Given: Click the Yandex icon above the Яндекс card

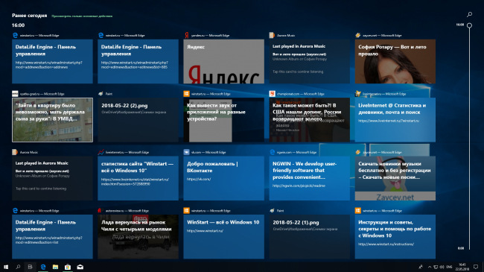Looking at the screenshot, I should (186, 35).
